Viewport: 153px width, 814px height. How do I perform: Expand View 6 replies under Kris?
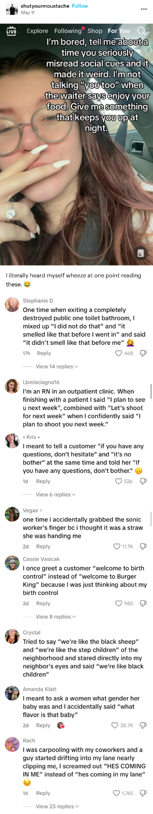click(x=55, y=494)
